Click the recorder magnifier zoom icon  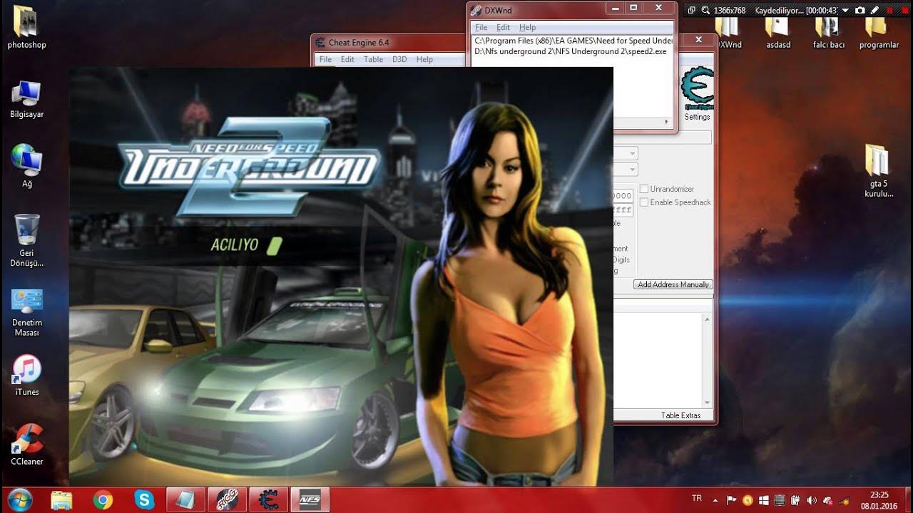[x=705, y=11]
